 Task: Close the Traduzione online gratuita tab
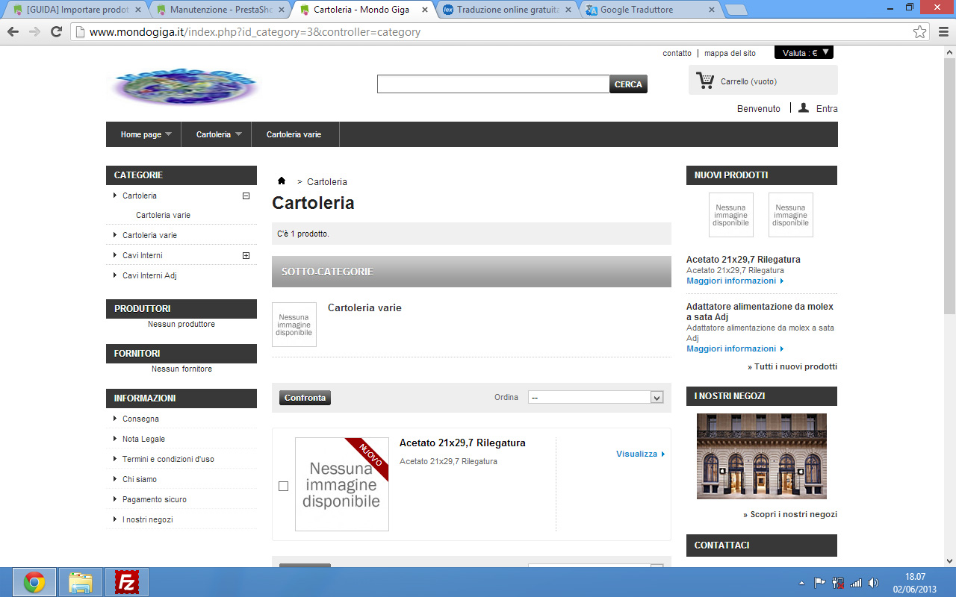pyautogui.click(x=568, y=10)
